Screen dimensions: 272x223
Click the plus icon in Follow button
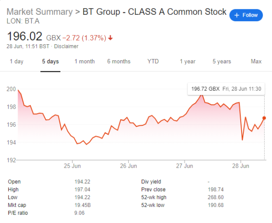tap(237, 15)
